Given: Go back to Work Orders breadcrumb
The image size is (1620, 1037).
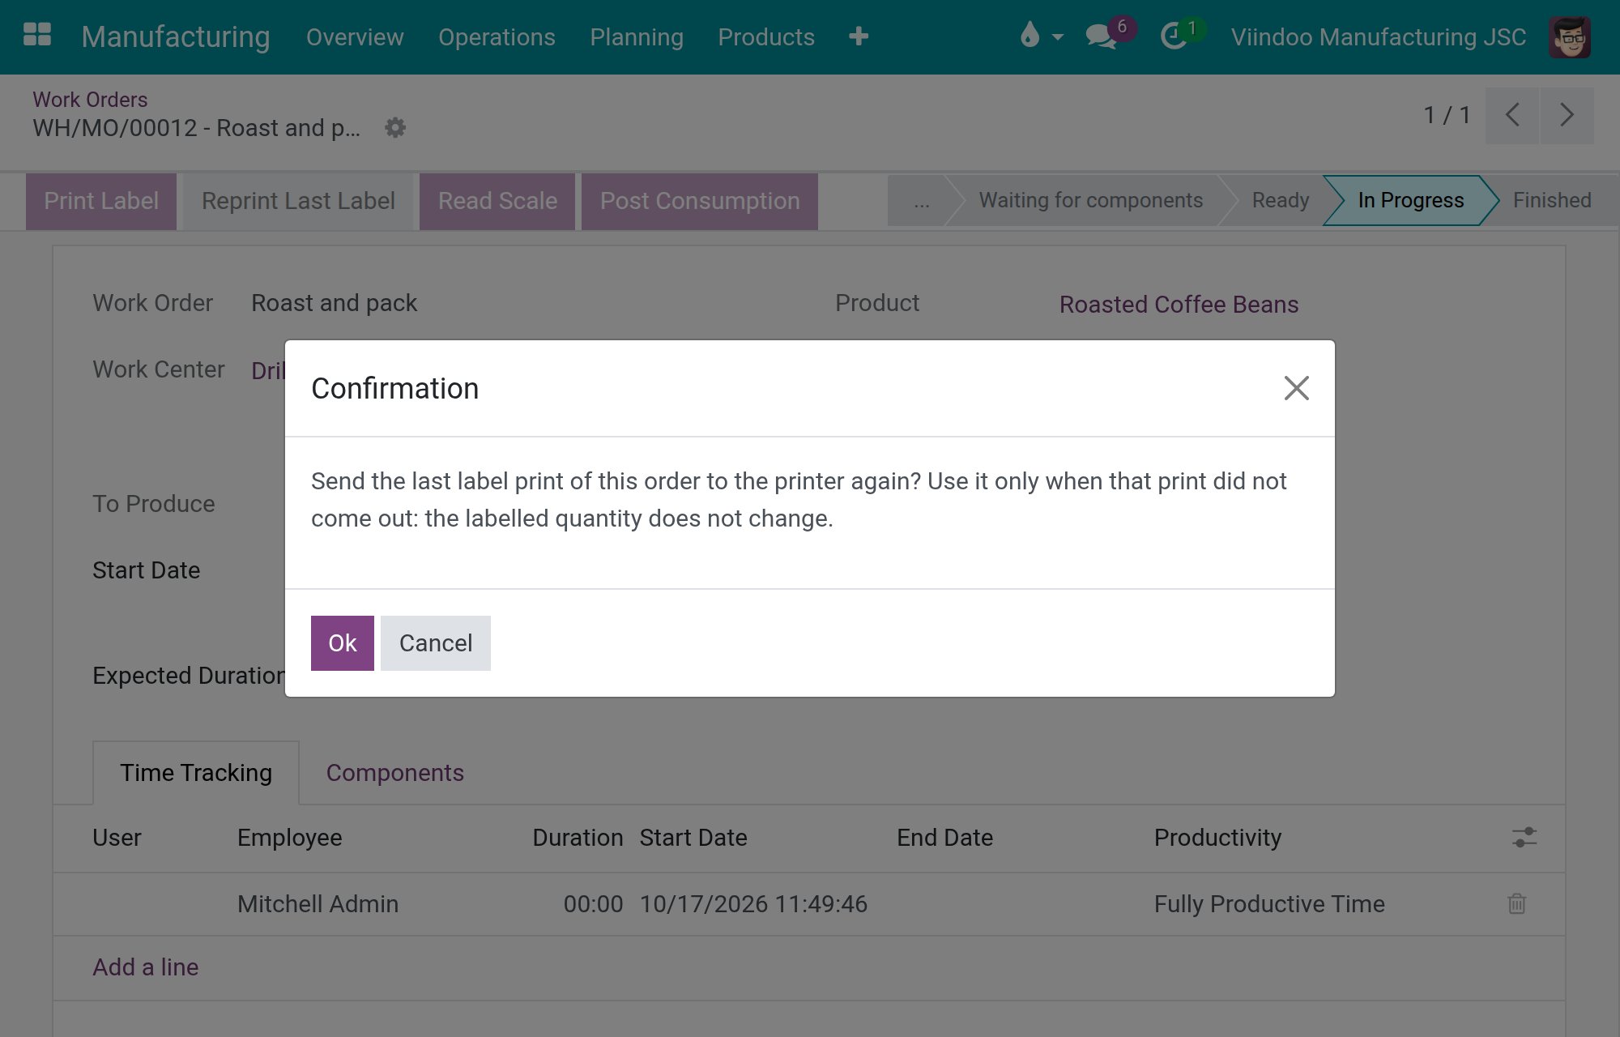Looking at the screenshot, I should coord(90,100).
